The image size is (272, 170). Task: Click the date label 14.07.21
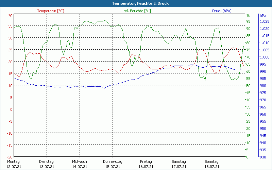point(80,167)
